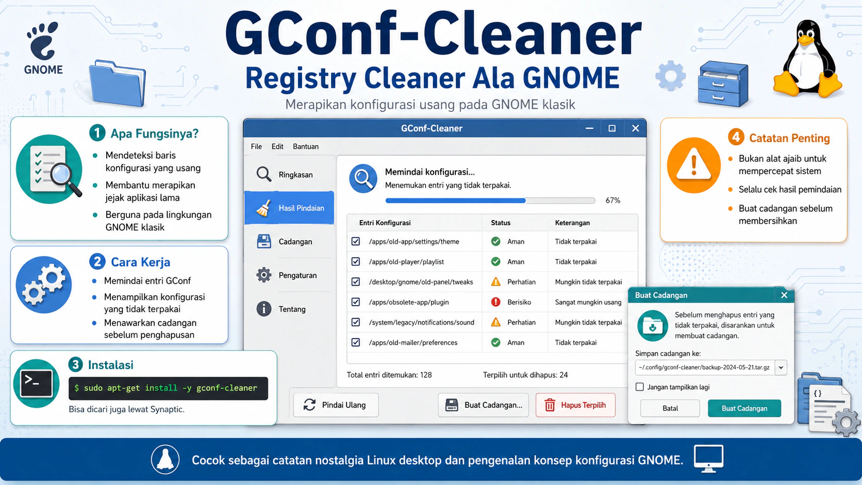Enable Jangan tampilkan lagi checkbox
The image size is (862, 485).
pos(640,387)
